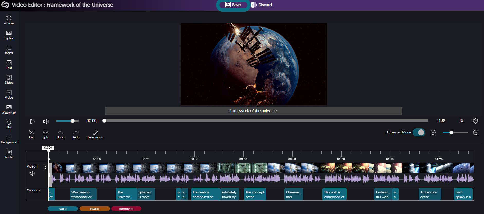The width and height of the screenshot is (484, 214).
Task: Select the Text tool in sidebar
Action: 9,65
